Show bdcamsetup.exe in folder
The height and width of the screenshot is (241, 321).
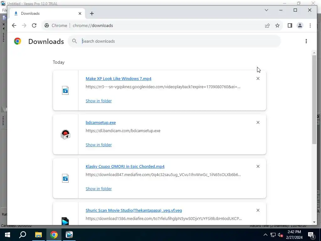coord(99,145)
